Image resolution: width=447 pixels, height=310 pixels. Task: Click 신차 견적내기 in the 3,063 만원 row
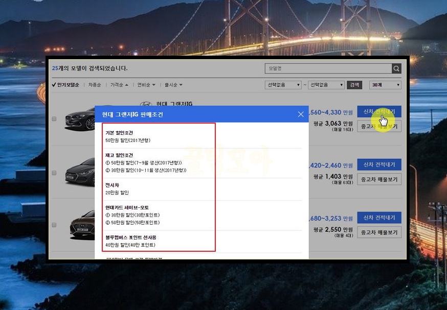(379, 111)
